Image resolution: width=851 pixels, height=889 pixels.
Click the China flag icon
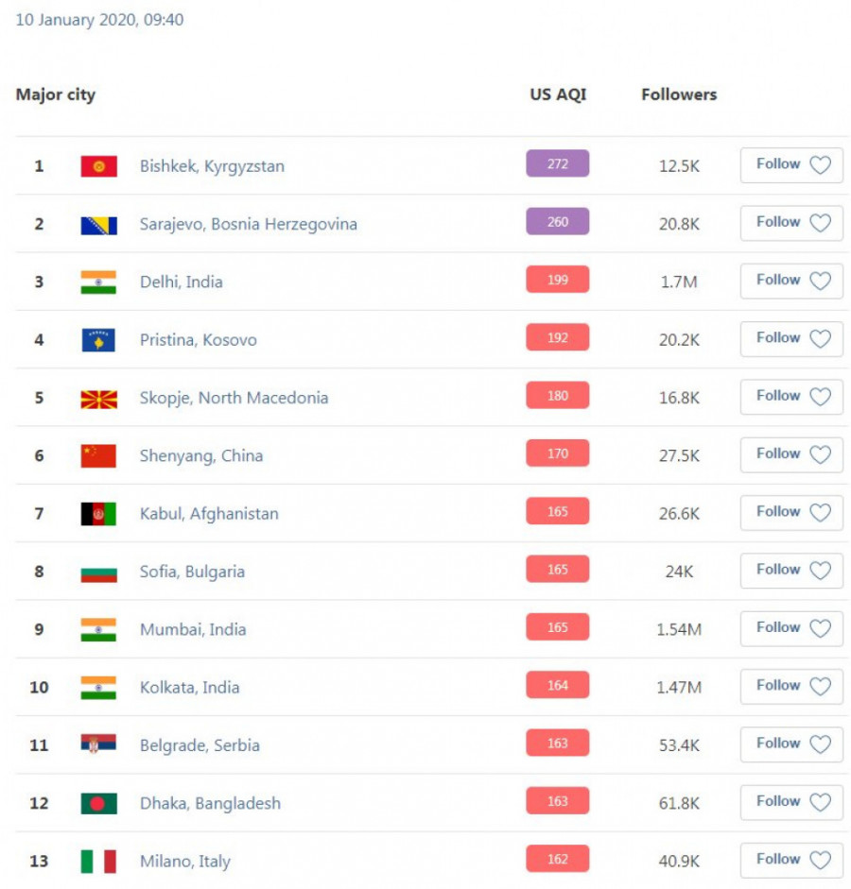(98, 456)
